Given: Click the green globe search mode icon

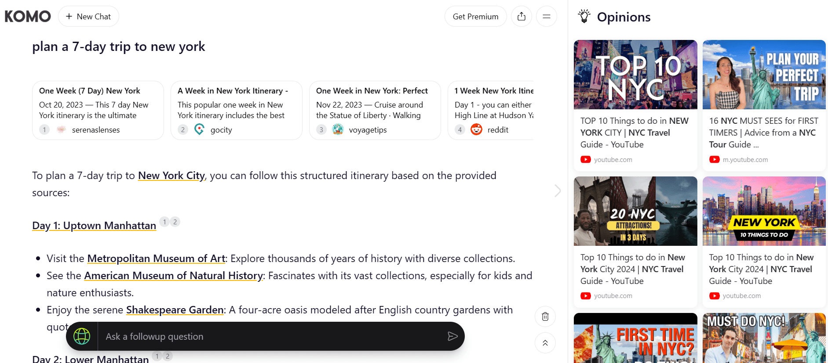Looking at the screenshot, I should [x=82, y=337].
